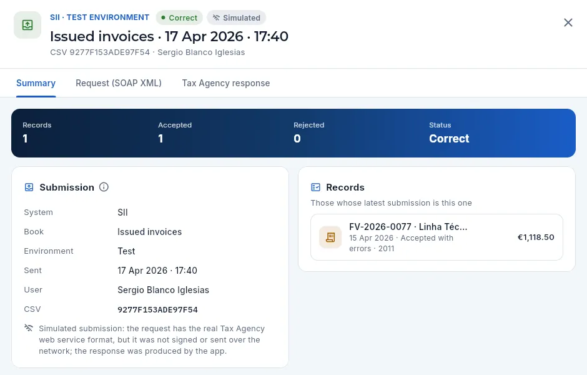Switch to the Summary tab

36,83
